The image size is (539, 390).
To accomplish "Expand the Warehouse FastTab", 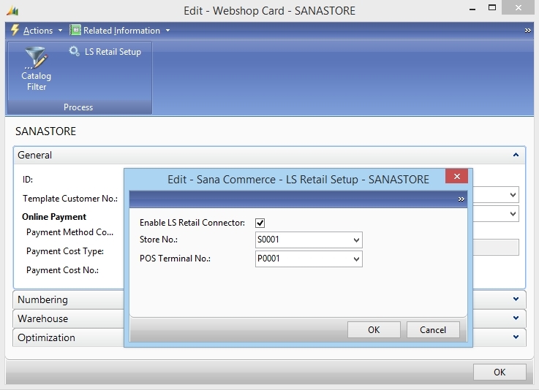I will pos(516,318).
